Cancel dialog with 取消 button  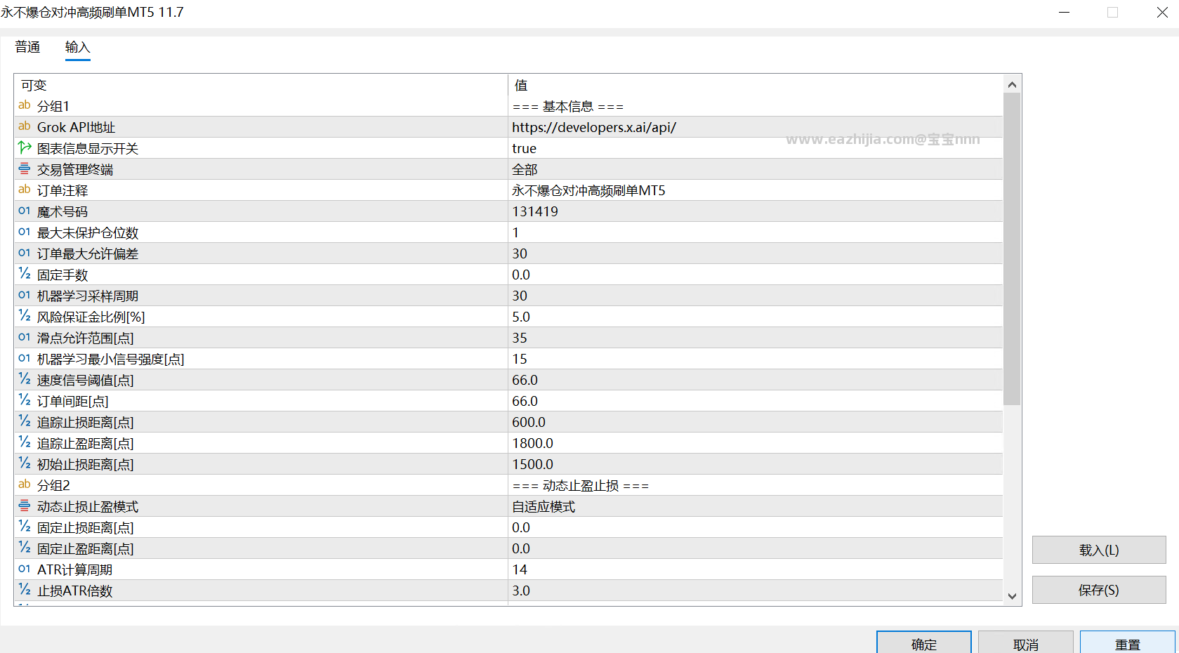(x=1026, y=643)
